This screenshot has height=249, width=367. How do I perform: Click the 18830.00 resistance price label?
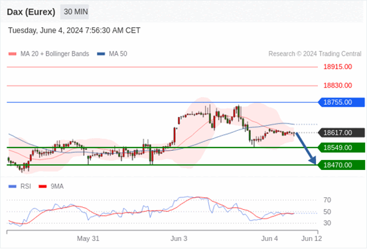(x=338, y=86)
